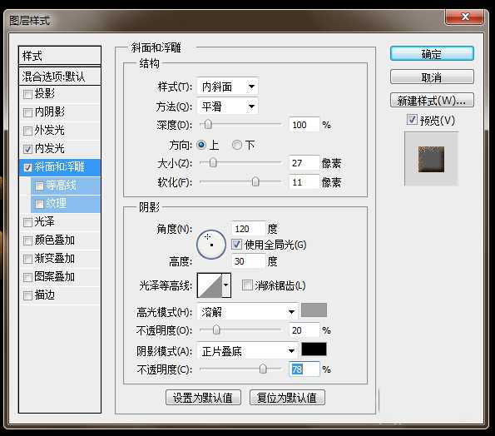The width and height of the screenshot is (495, 436).
Task: Open the 高光模式 dropdown showing 溶解
Action: [x=247, y=312]
